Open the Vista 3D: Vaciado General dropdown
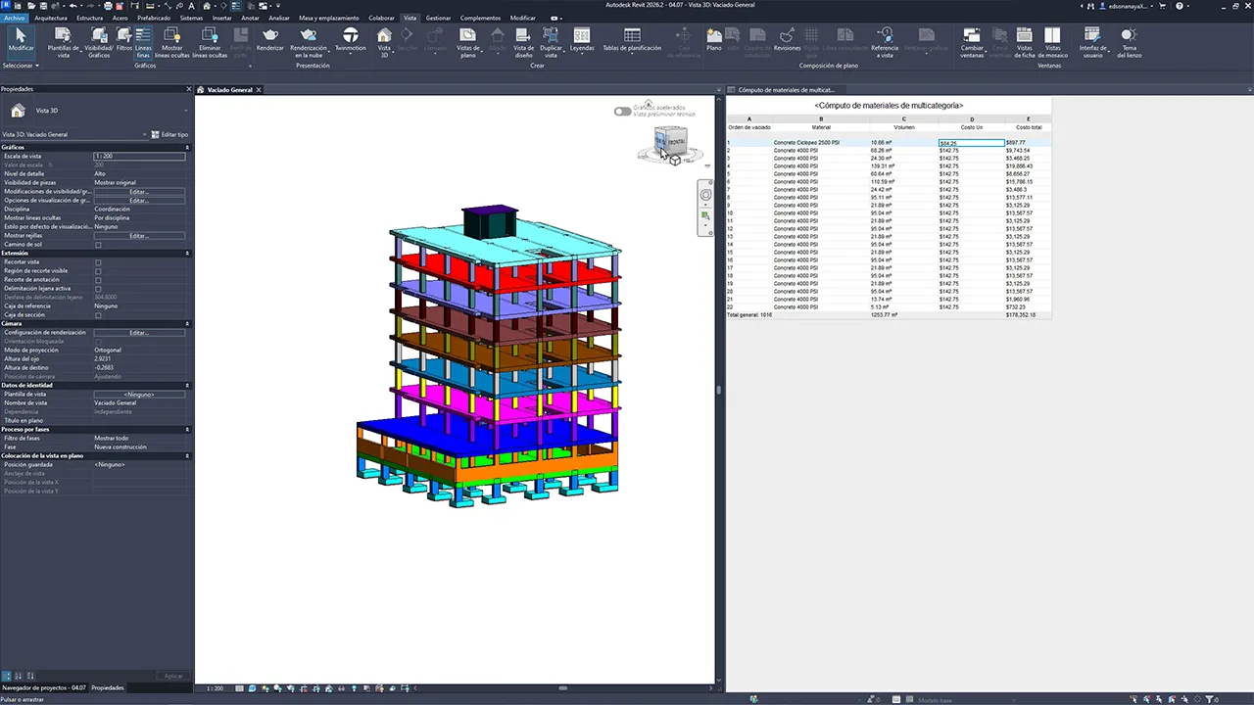The image size is (1254, 705). coord(74,134)
